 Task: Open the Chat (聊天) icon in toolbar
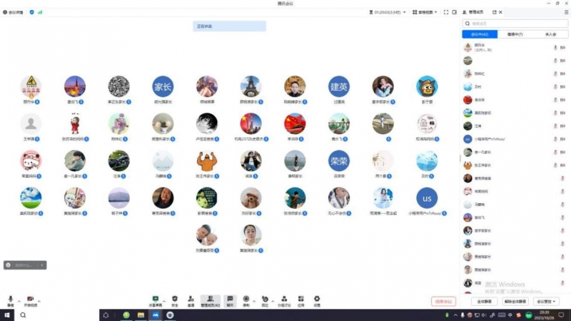pos(230,300)
